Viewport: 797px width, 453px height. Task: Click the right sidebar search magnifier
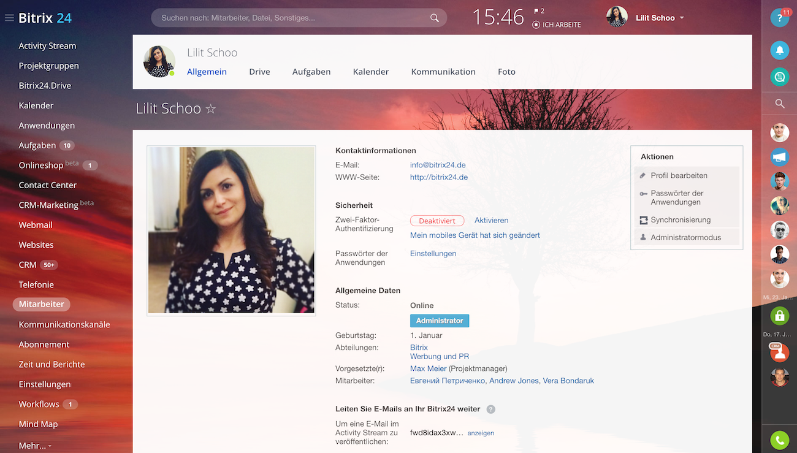(780, 104)
